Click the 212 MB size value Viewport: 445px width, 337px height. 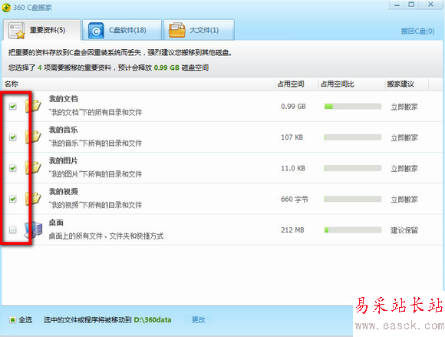292,230
